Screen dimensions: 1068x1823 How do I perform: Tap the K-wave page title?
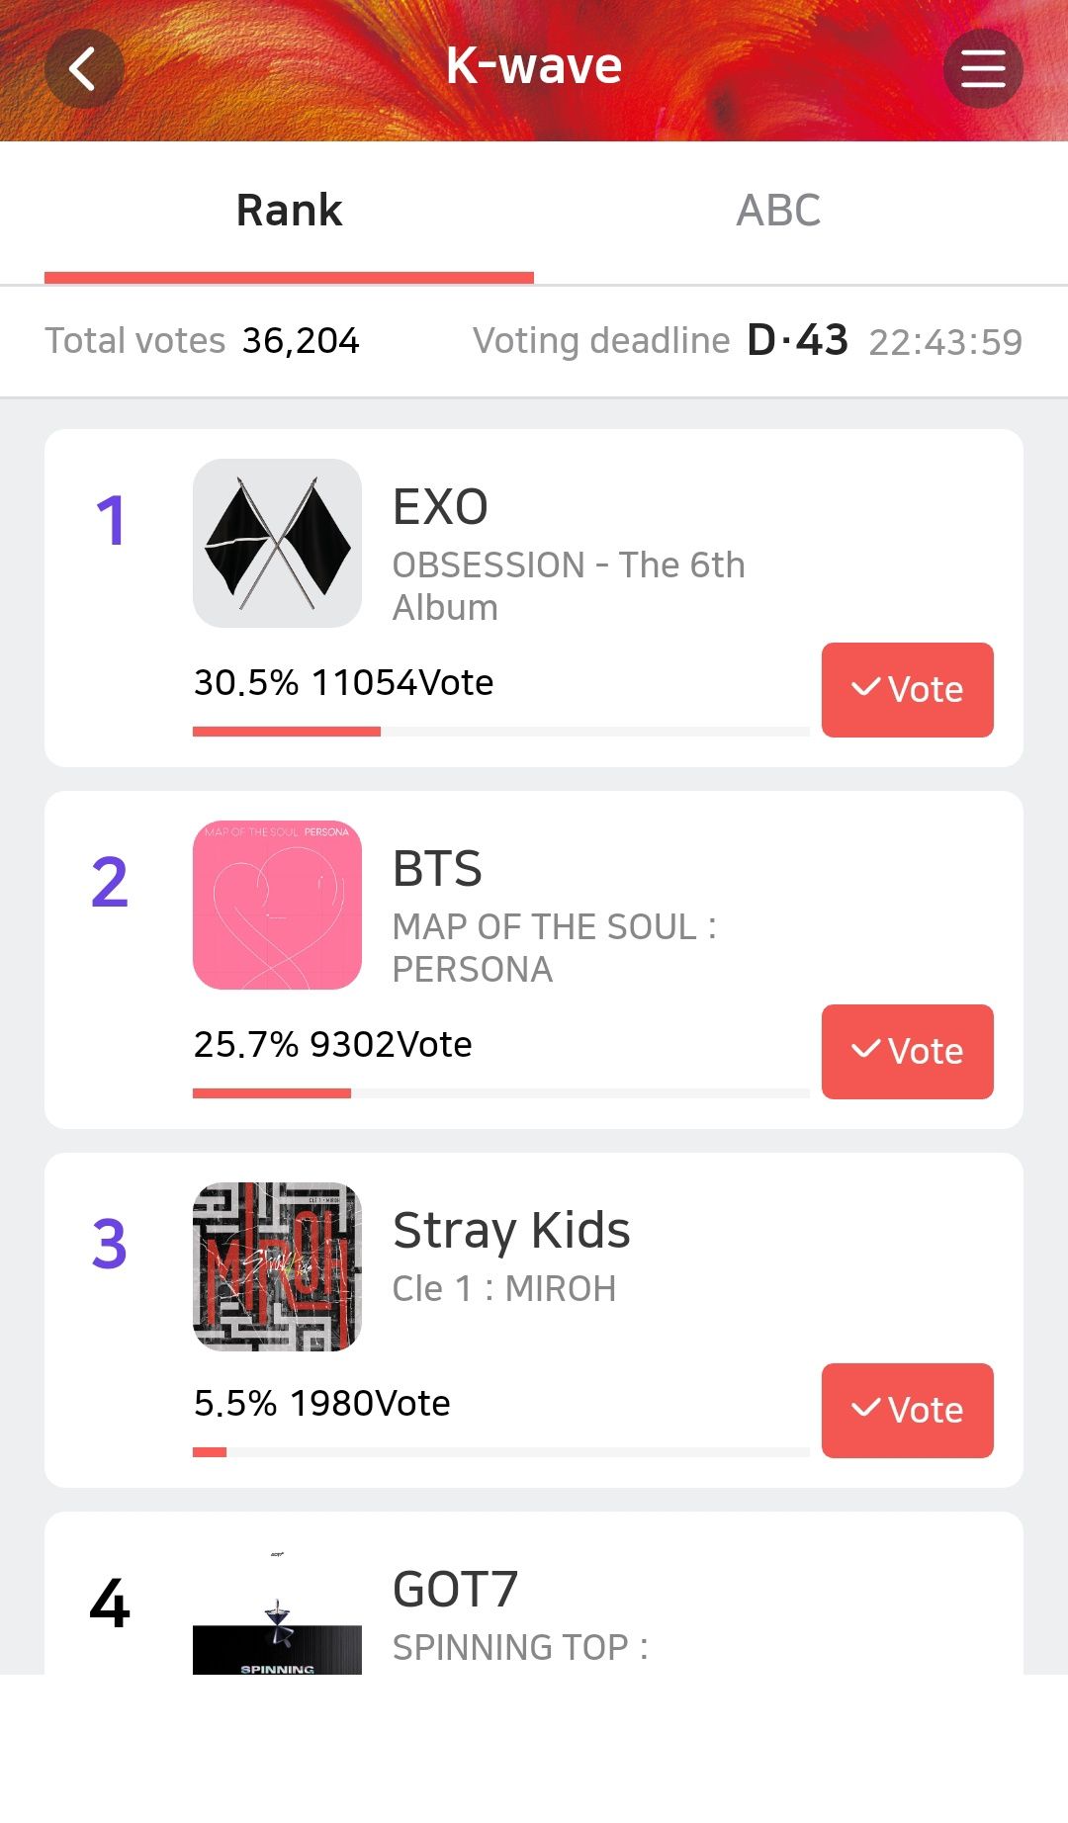(x=534, y=66)
